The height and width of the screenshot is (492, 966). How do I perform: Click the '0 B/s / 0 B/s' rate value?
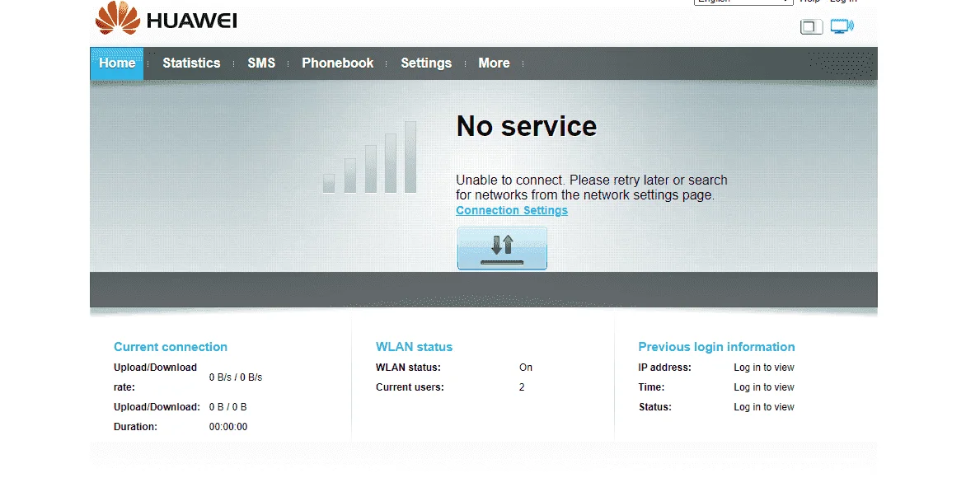[236, 377]
